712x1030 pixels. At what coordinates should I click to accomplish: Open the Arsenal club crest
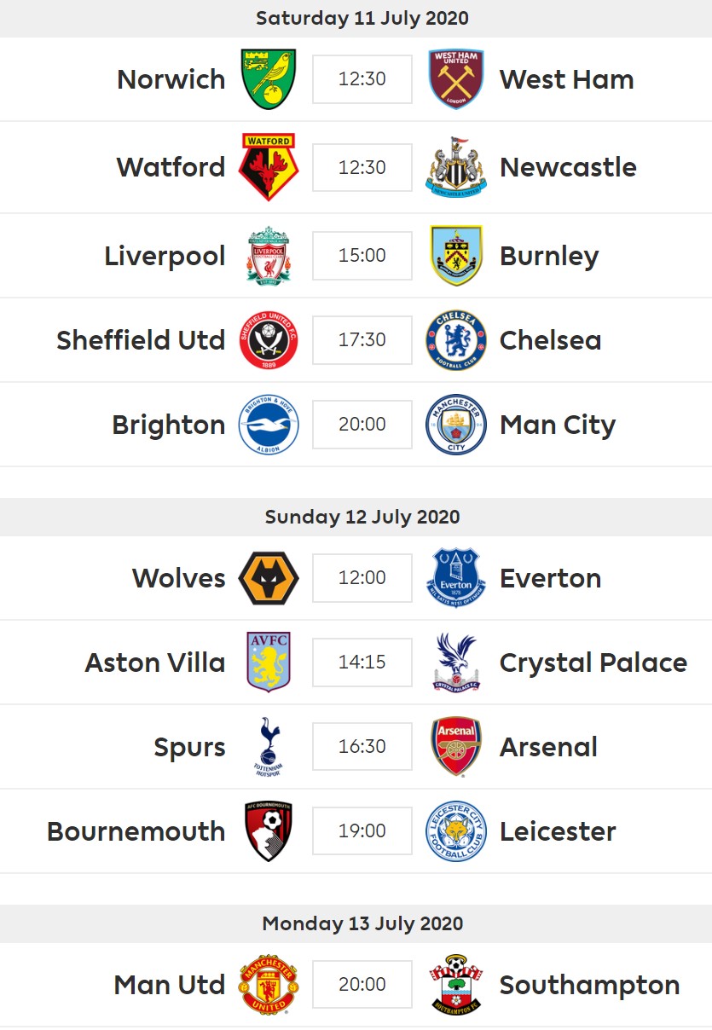456,746
